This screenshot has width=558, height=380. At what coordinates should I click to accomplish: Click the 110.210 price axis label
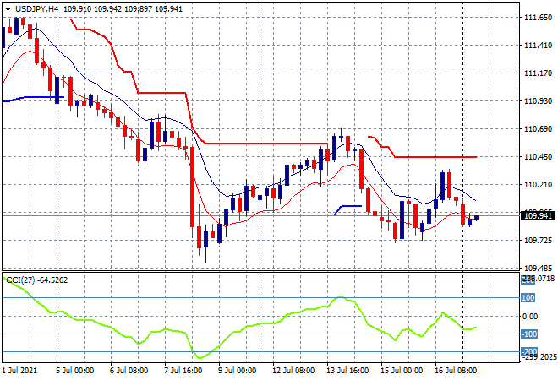[538, 184]
